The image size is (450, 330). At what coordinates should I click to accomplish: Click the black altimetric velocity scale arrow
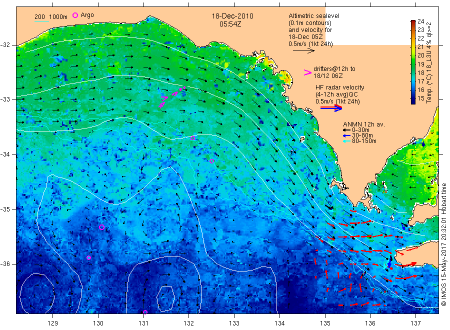303,51
